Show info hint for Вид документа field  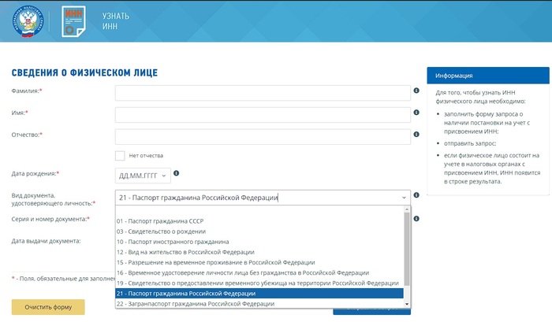pos(416,195)
